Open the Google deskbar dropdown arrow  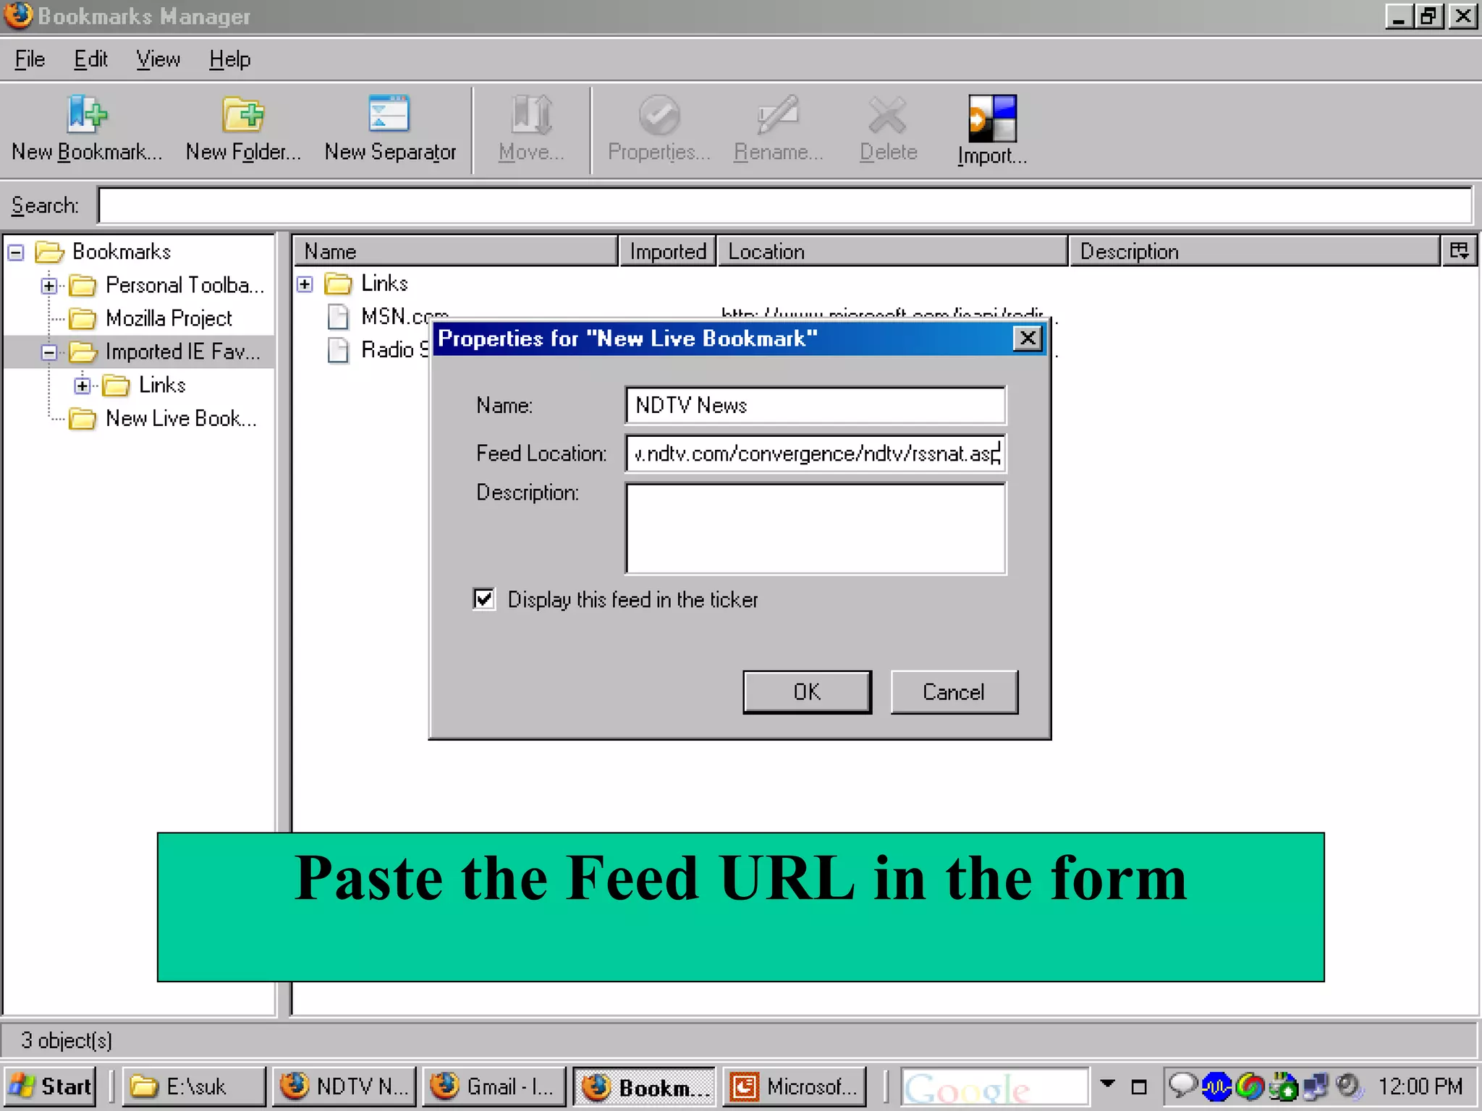tap(1107, 1084)
